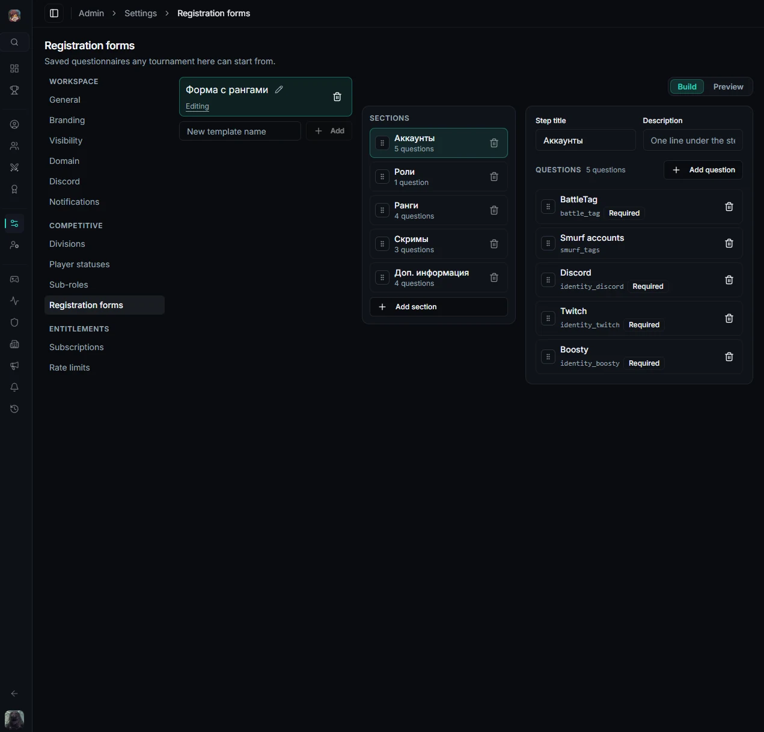Click the Step title input field
764x732 pixels.
[x=585, y=141]
